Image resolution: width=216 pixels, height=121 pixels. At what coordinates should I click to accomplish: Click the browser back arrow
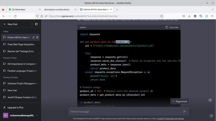click(x=4, y=16)
